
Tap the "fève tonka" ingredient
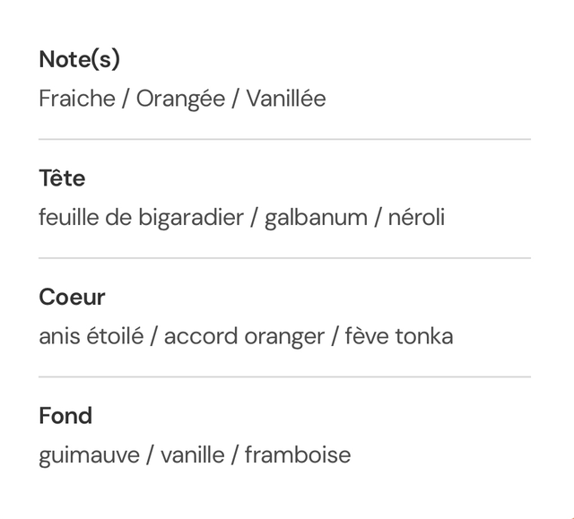[399, 337]
